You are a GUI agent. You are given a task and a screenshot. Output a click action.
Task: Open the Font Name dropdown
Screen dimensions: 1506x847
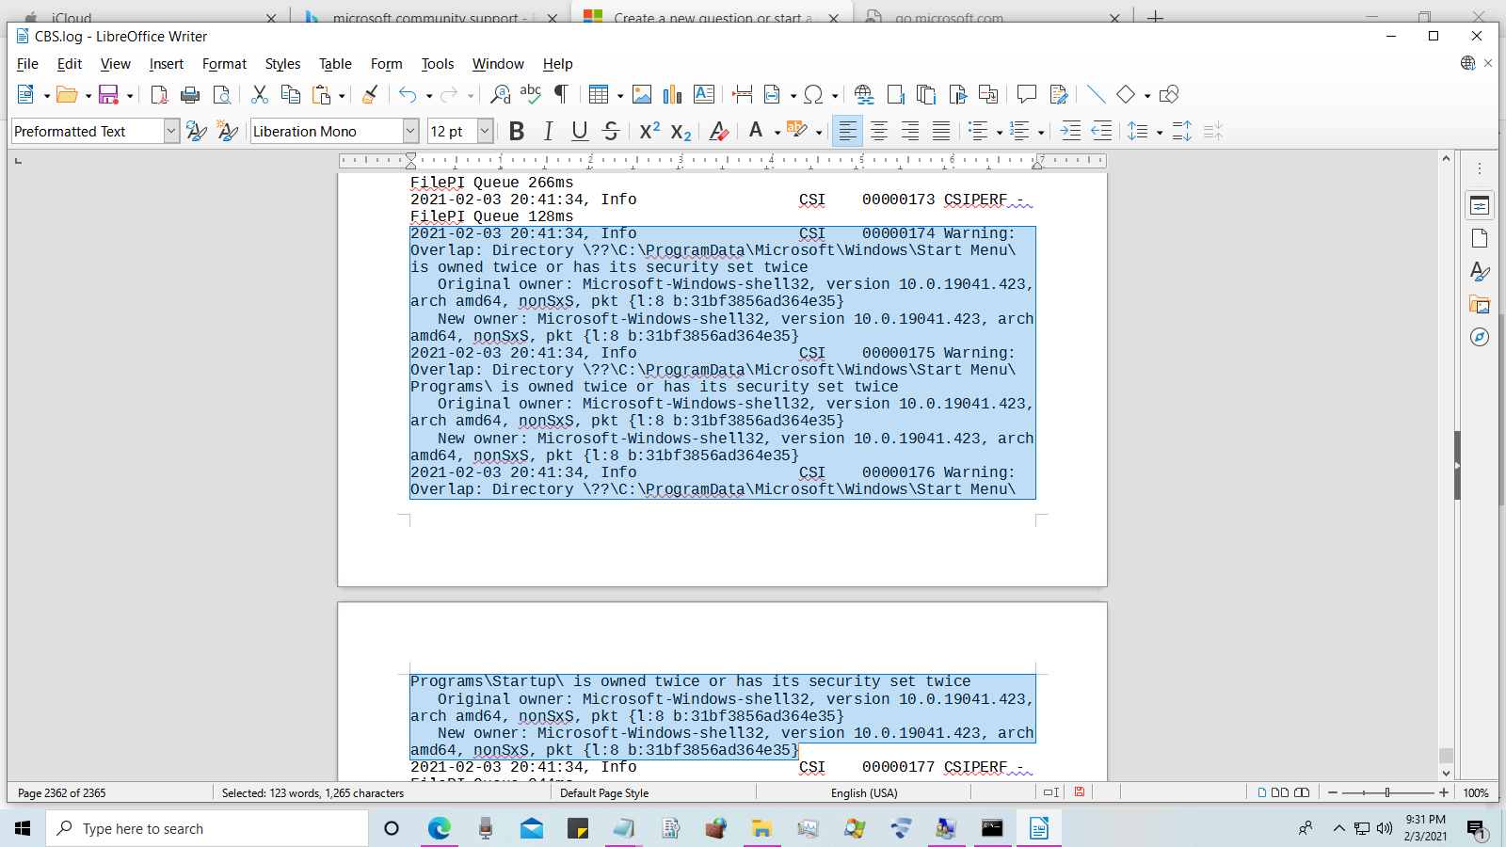click(410, 132)
